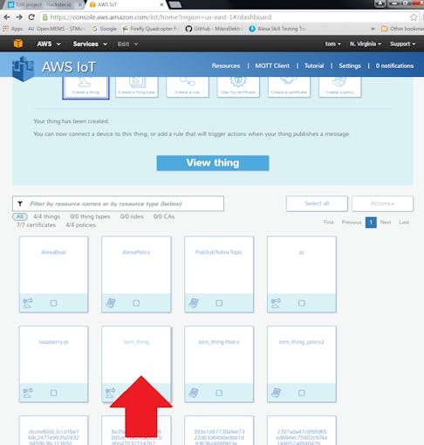
Task: Open the Actions dropdown button
Action: pos(382,203)
